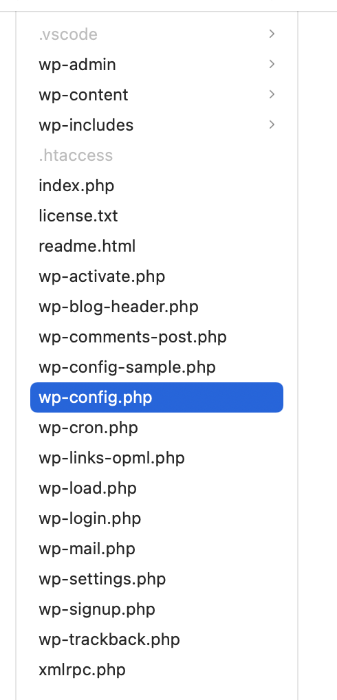Screen dimensions: 337x700
Task: Select wp-load.php
Action: coord(157,488)
